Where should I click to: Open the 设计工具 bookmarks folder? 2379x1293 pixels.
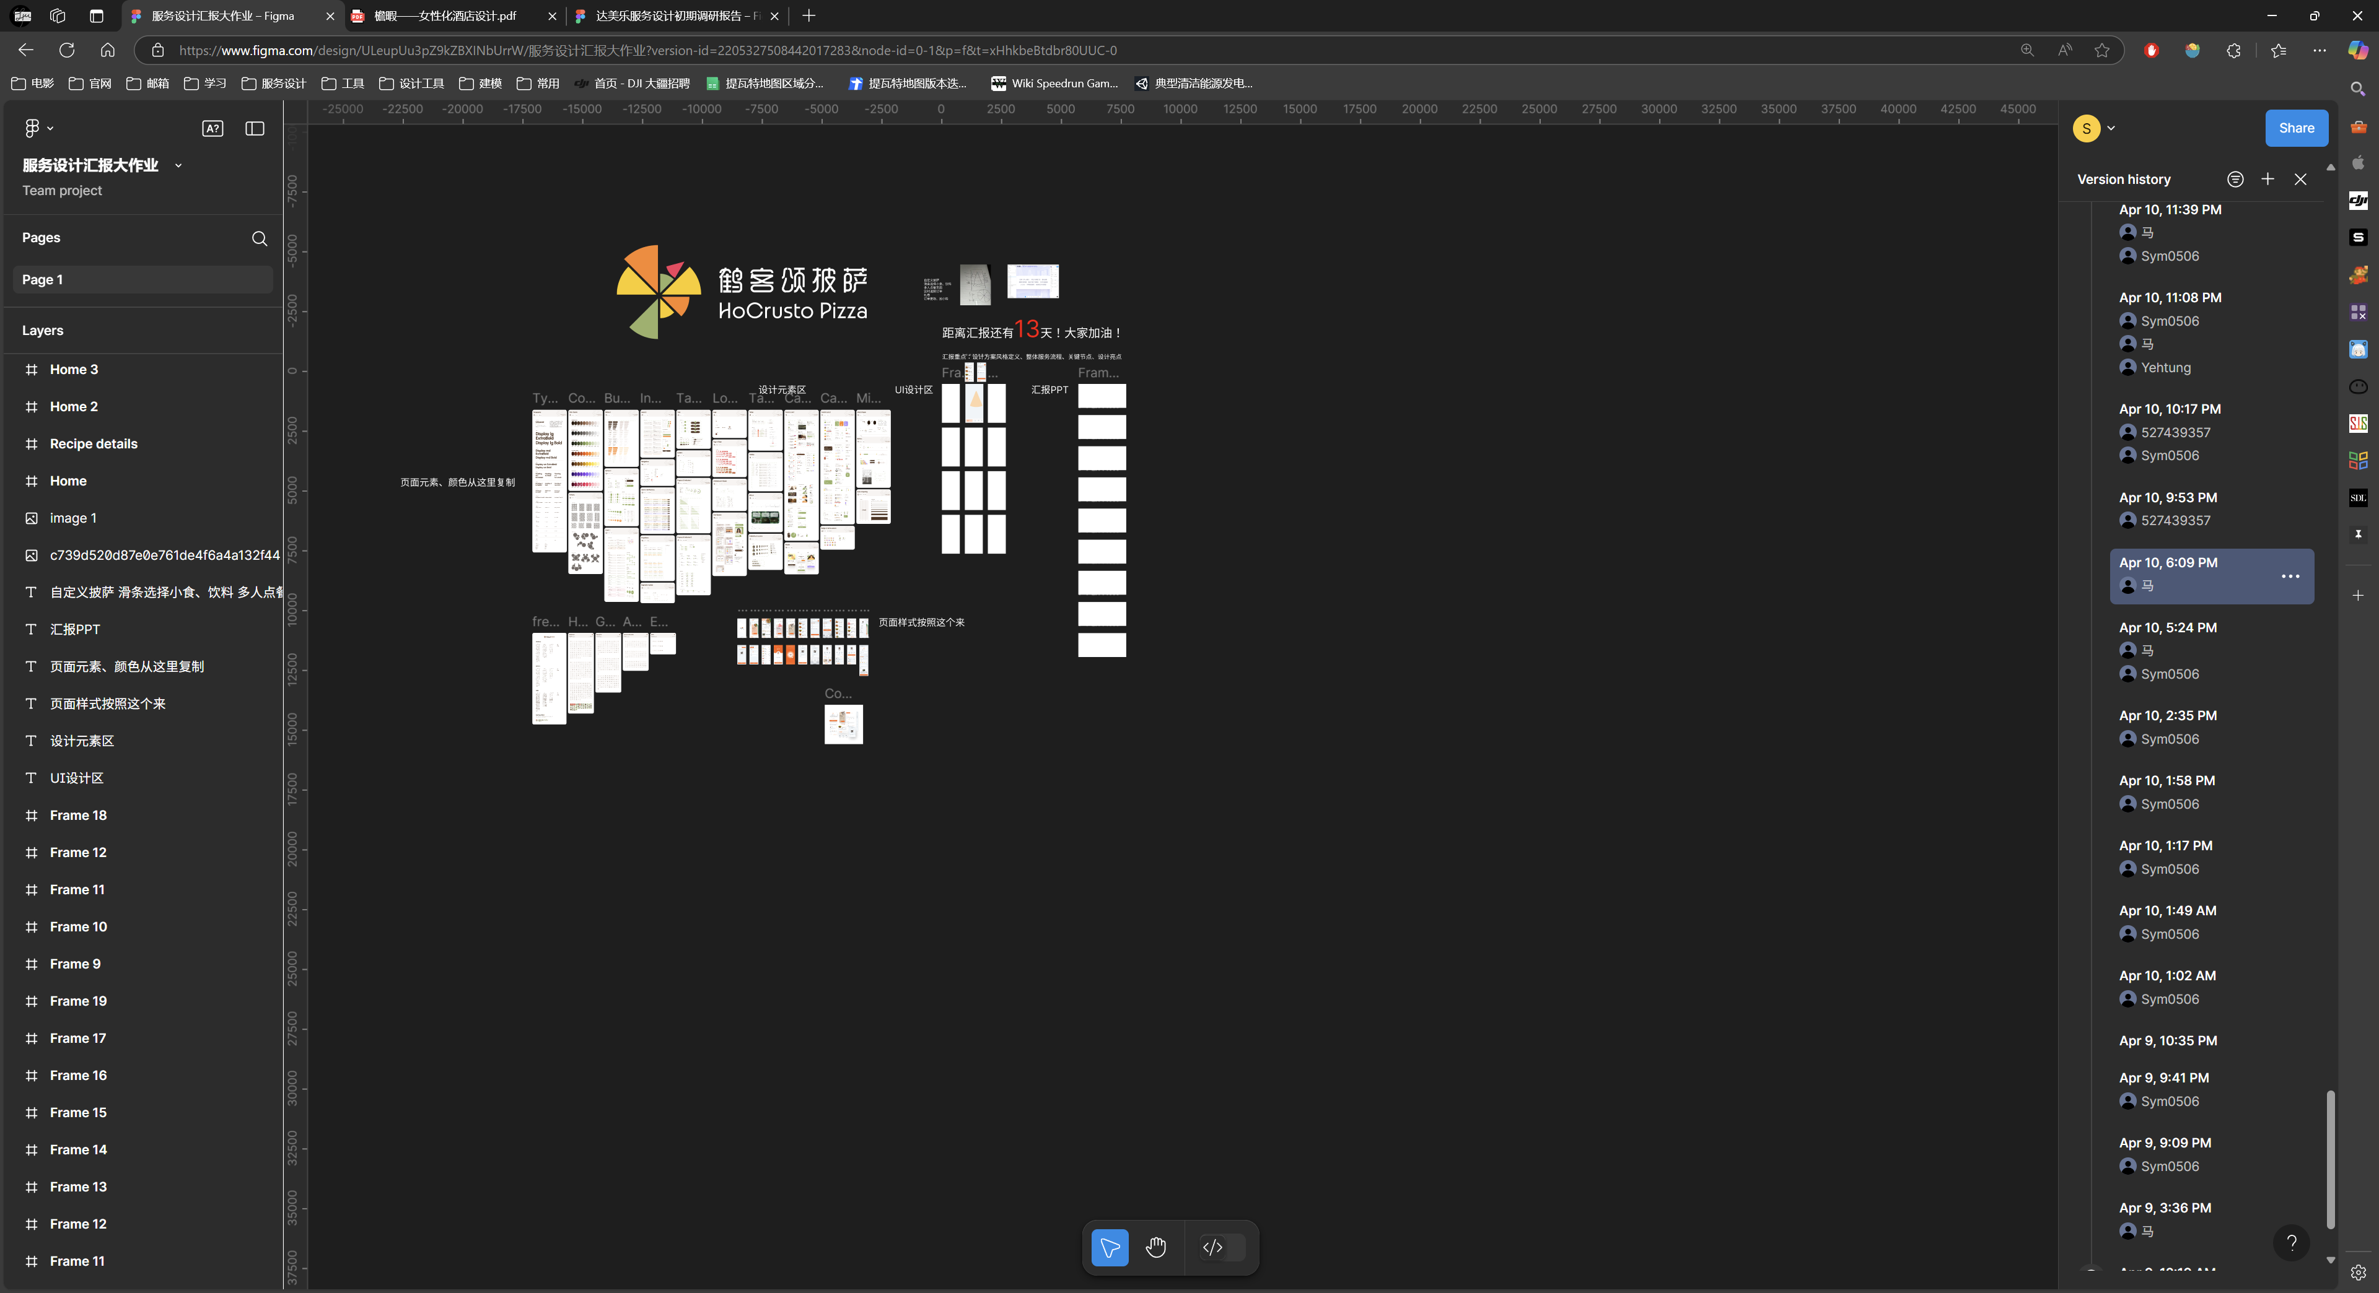pyautogui.click(x=411, y=83)
